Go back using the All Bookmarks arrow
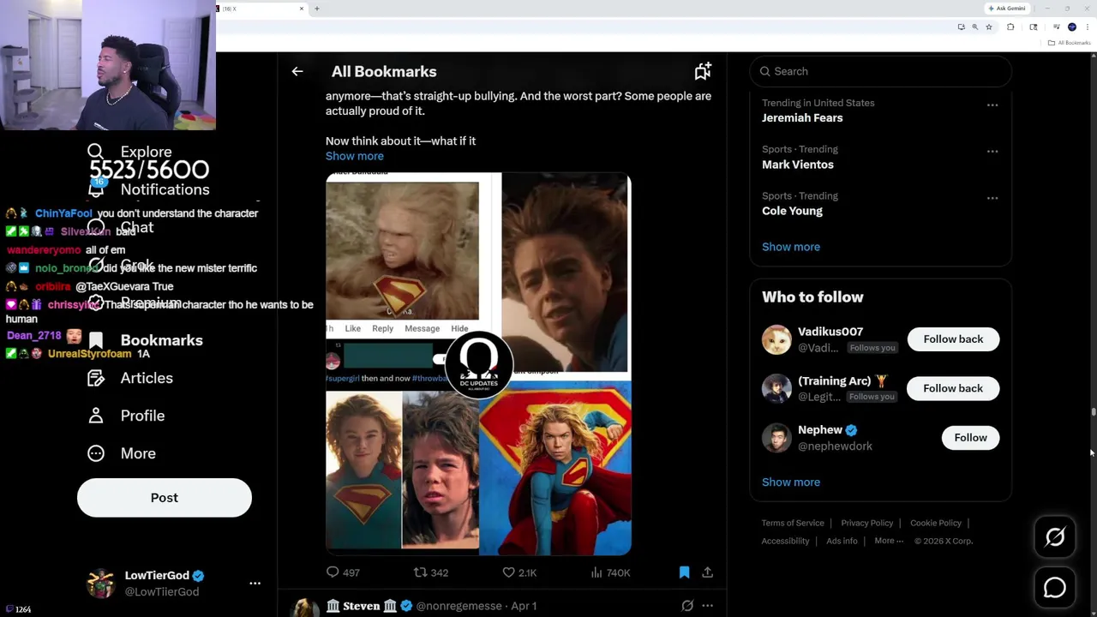 tap(297, 72)
